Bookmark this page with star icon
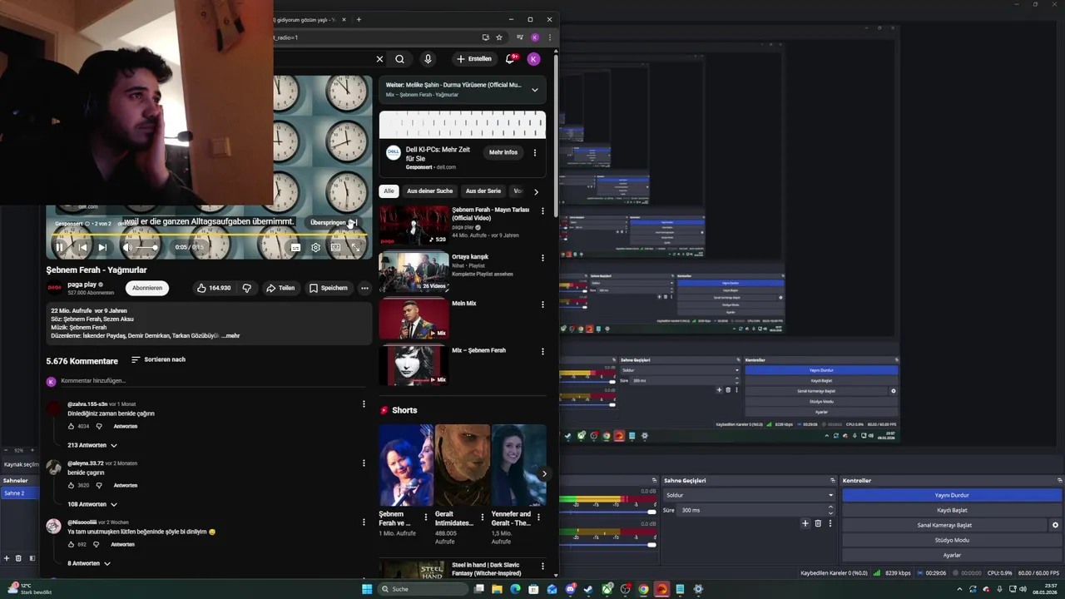 pyautogui.click(x=499, y=37)
